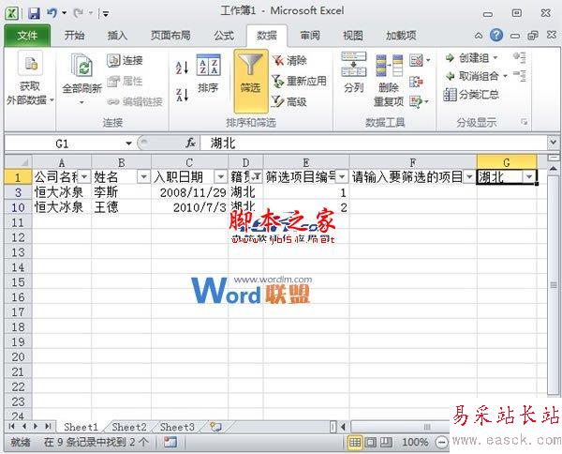Screen dimensions: 562x454
Task: Open Advanced (高级) filter icon
Action: [x=278, y=102]
